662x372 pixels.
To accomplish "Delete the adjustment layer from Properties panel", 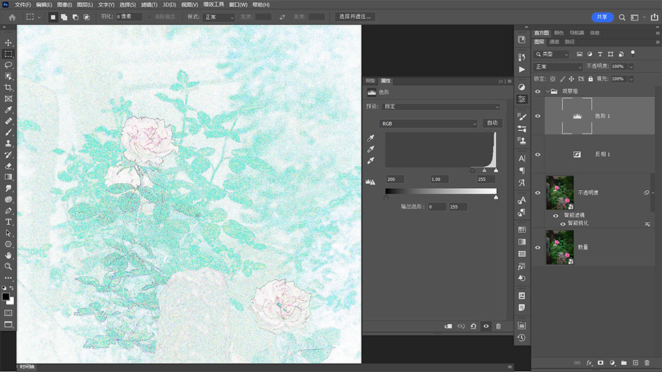I will tap(498, 326).
